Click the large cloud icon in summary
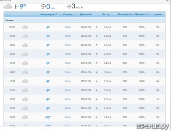This screenshot has height=131, width=171. click(8, 6)
